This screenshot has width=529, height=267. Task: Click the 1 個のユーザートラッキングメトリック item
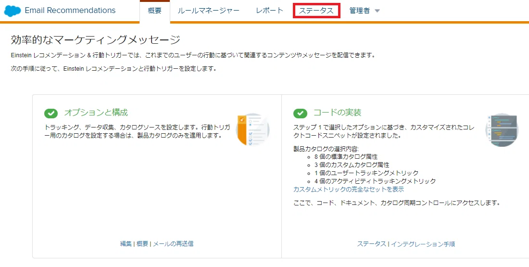(366, 173)
